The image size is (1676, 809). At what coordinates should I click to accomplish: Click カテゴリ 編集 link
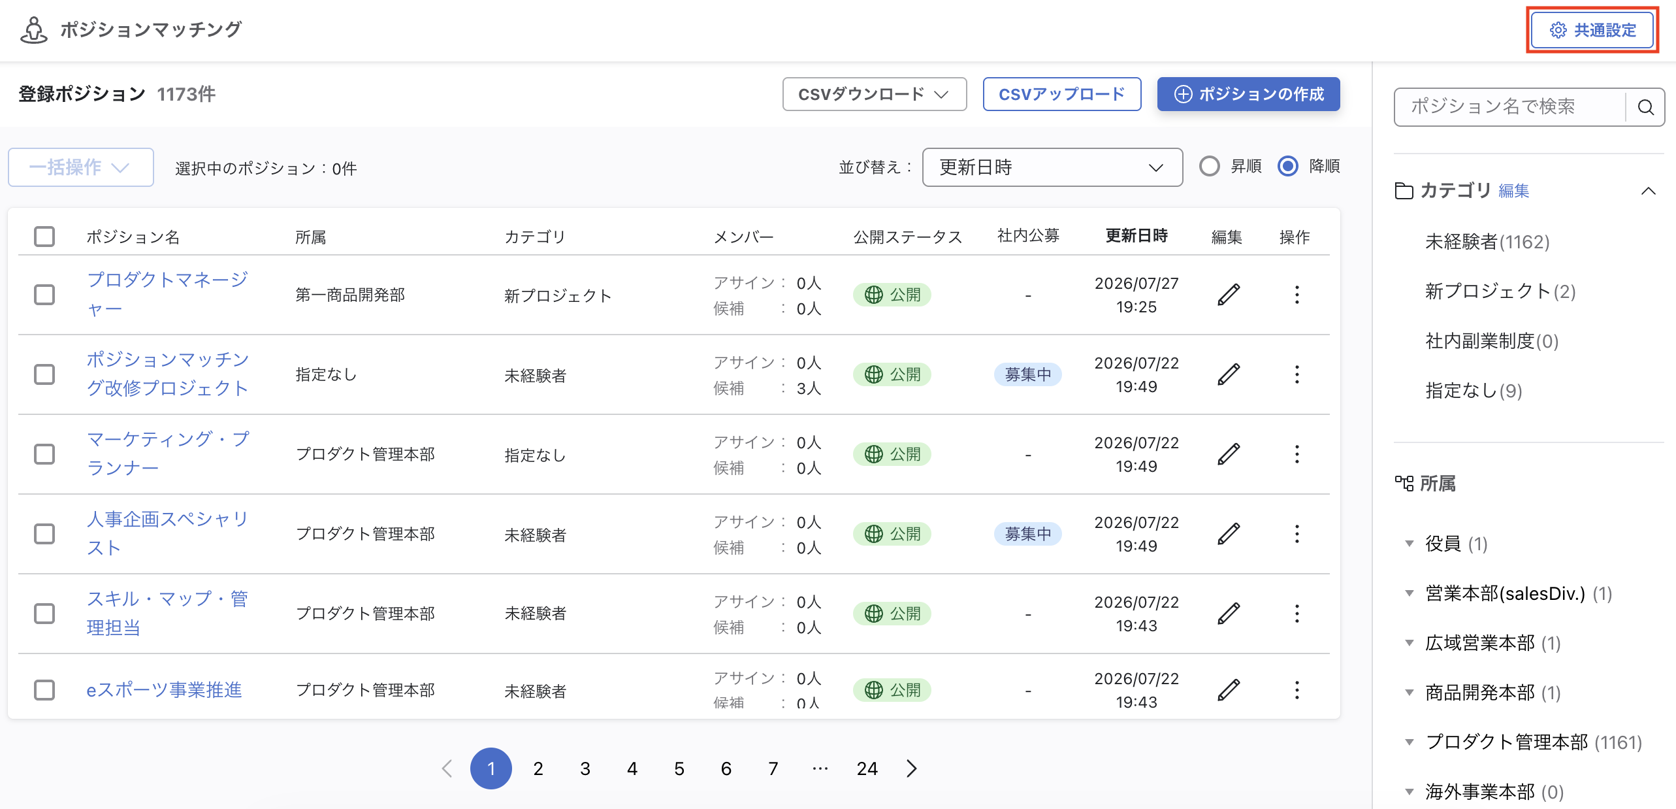(x=1513, y=191)
